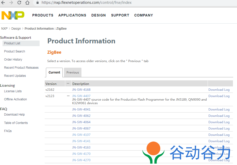Click Download Log for JN-SW-4067

coord(219,129)
